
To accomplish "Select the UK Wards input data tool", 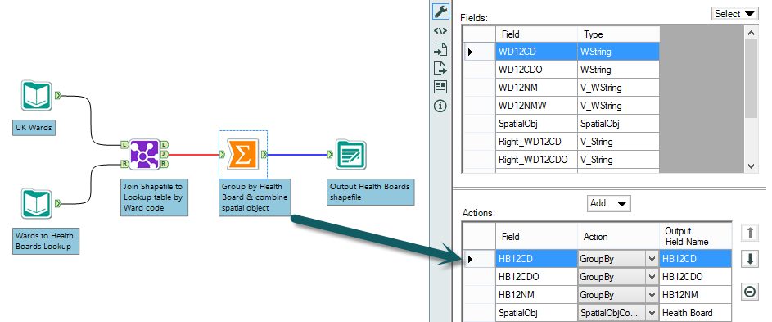I will click(x=37, y=95).
